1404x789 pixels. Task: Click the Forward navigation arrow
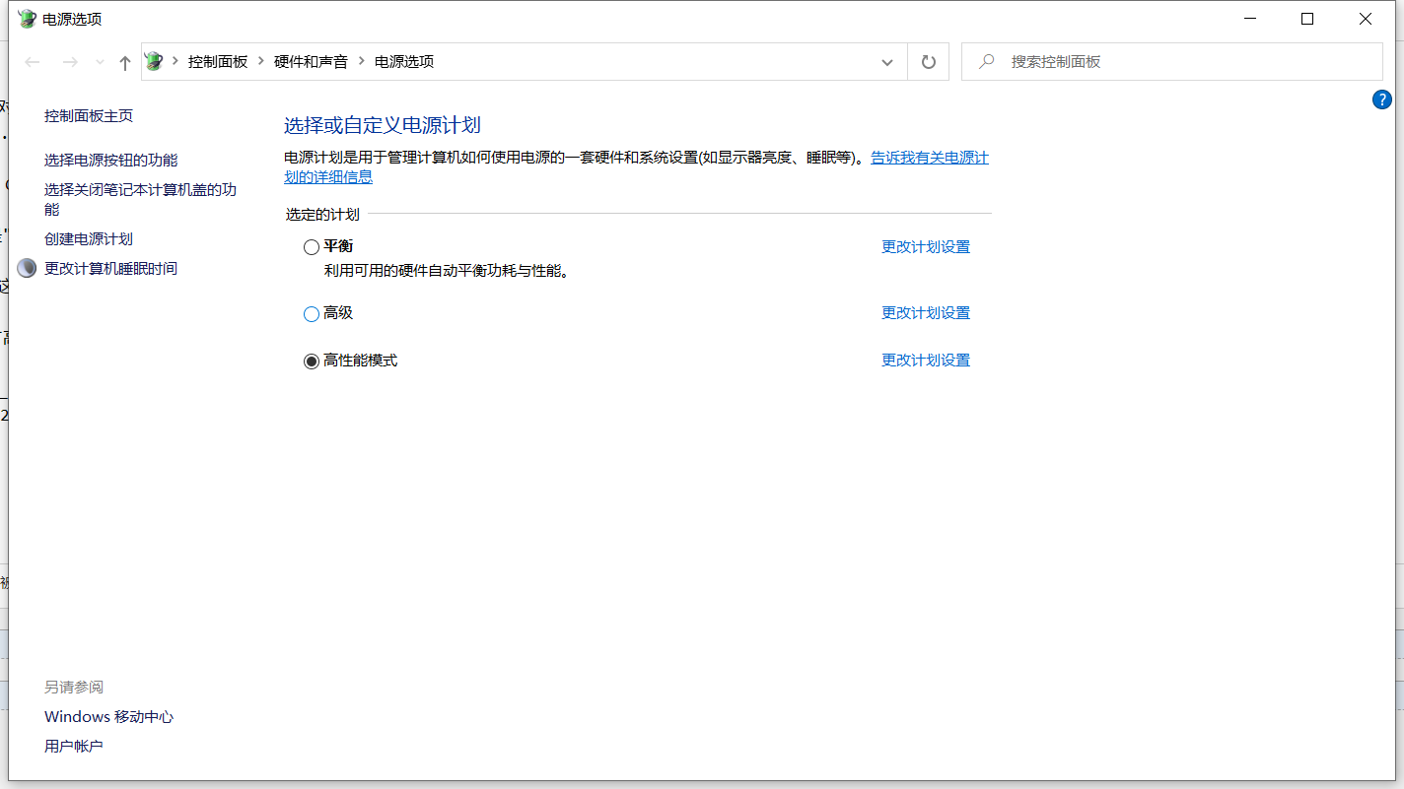click(x=70, y=62)
